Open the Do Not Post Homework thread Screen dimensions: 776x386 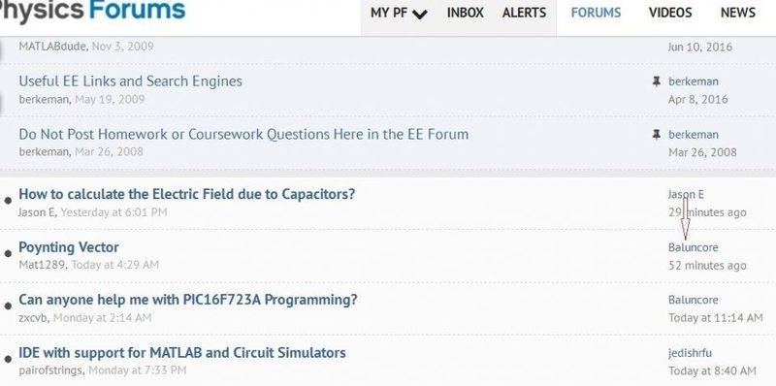click(x=243, y=134)
